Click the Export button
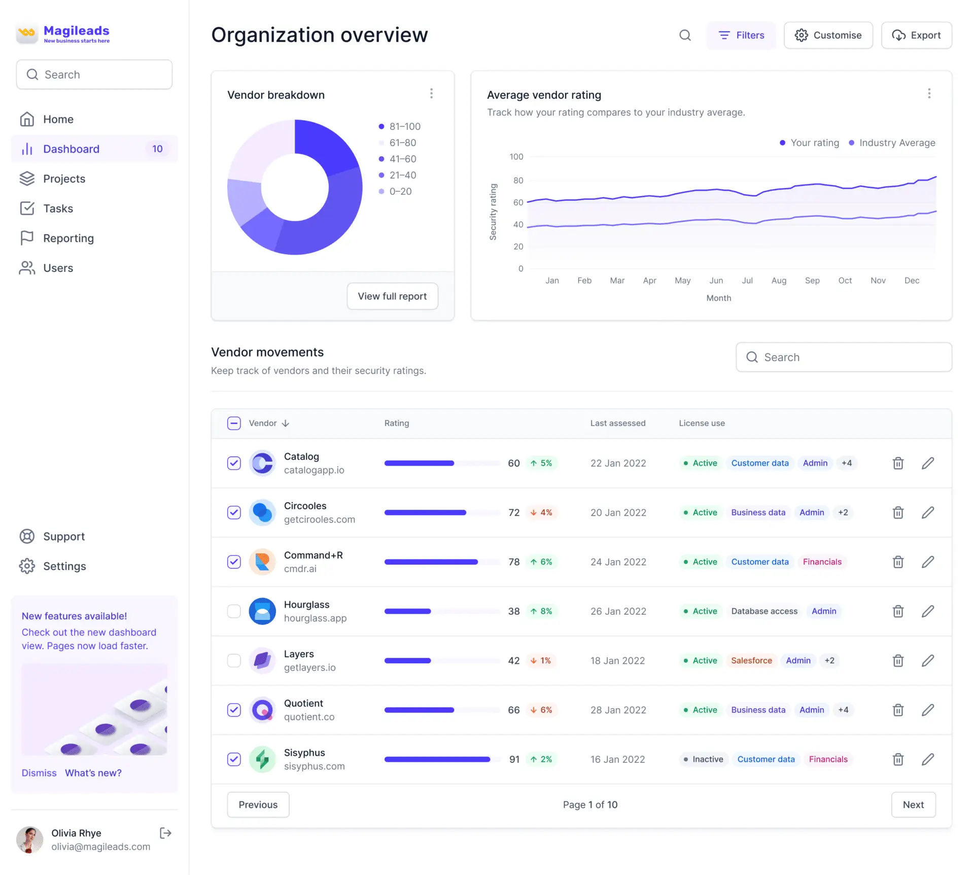Viewport: 974px width, 875px height. coord(916,35)
